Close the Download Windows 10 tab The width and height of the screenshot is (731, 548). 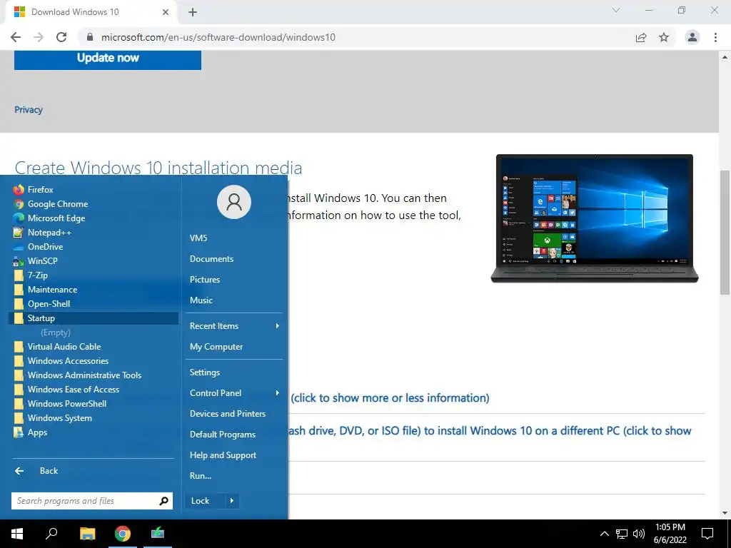[x=166, y=12]
